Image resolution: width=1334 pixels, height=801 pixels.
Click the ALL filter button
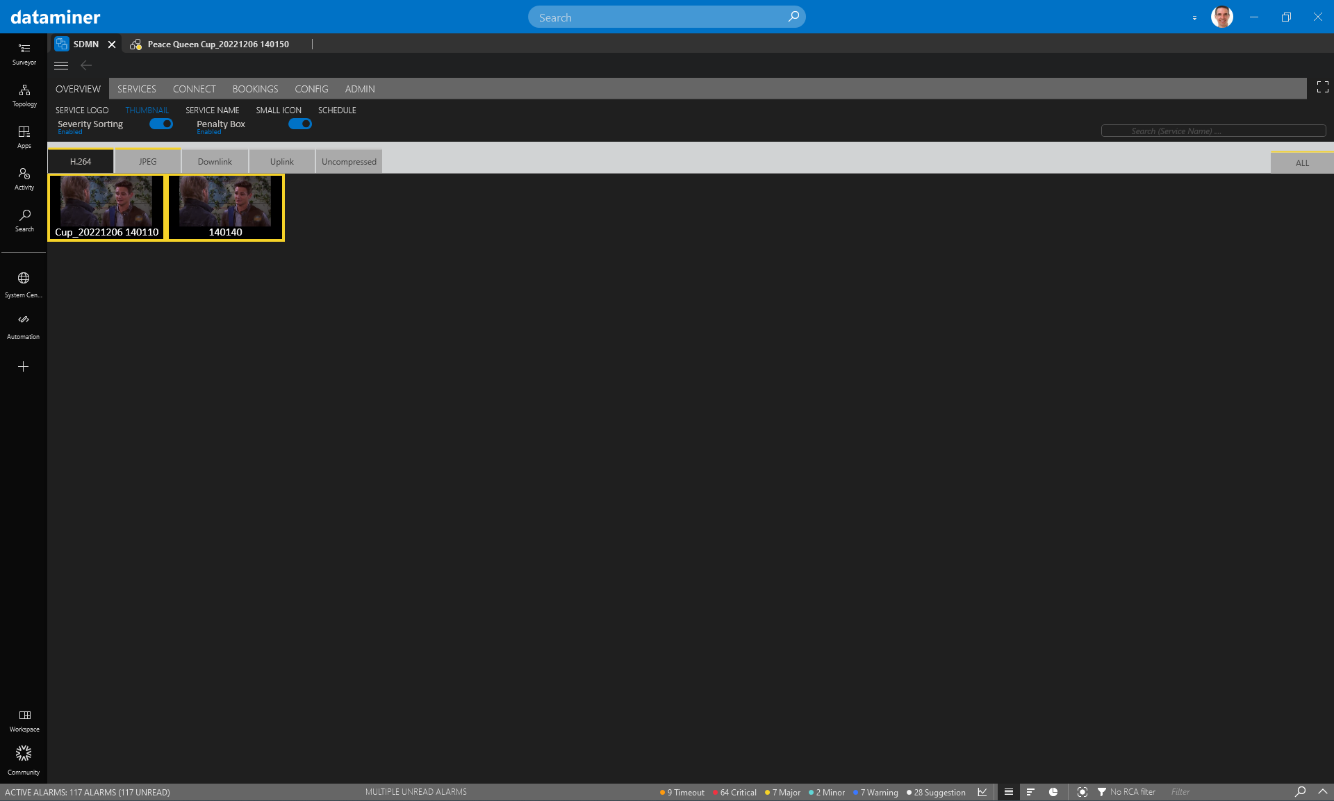(1302, 163)
